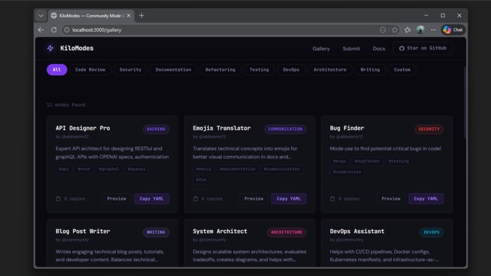The width and height of the screenshot is (491, 276).
Task: Open the favorites list icon
Action: point(408,30)
